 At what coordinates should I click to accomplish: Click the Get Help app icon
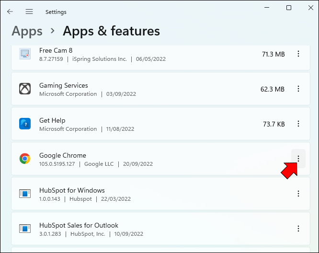point(25,124)
